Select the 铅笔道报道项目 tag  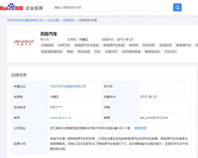click(52, 52)
